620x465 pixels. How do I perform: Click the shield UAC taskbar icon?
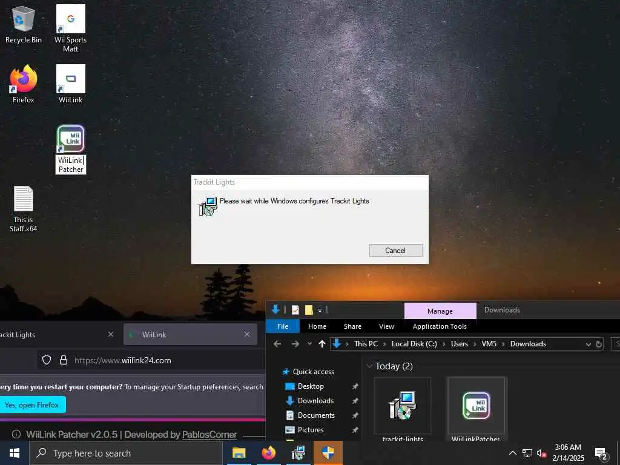click(328, 453)
